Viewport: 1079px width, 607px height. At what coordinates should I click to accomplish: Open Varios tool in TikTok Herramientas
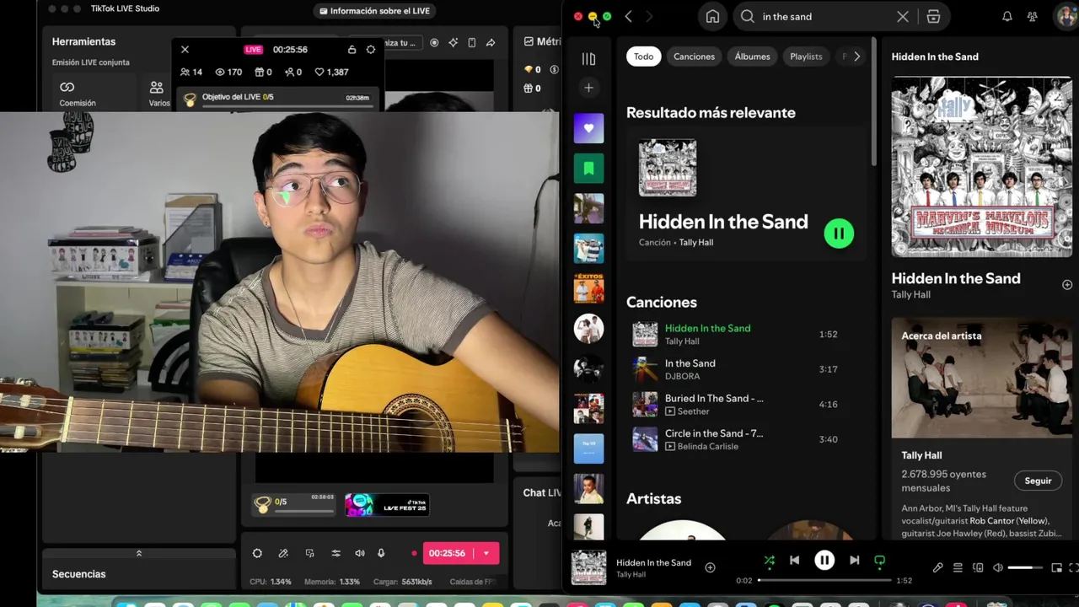[158, 93]
